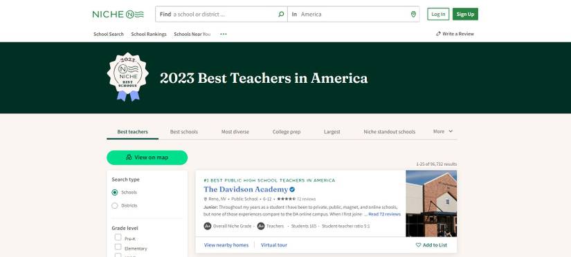Click the 72 reviews count text
Viewport: 571px width, 257px height.
coord(306,199)
